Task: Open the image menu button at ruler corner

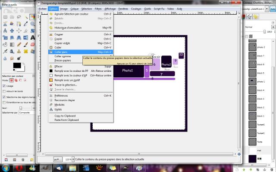Action: [x=39, y=12]
